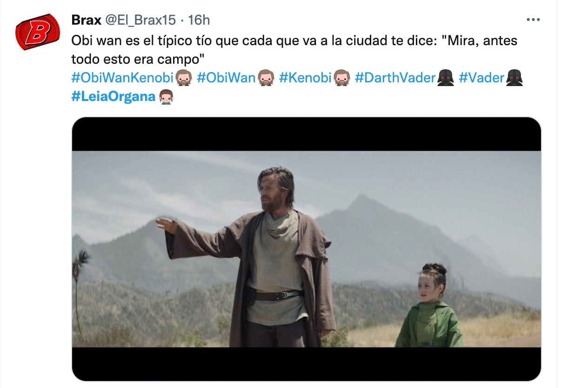Click the Obi-Wan emoji after #ObiWanKenobi
The width and height of the screenshot is (561, 388).
[x=184, y=78]
